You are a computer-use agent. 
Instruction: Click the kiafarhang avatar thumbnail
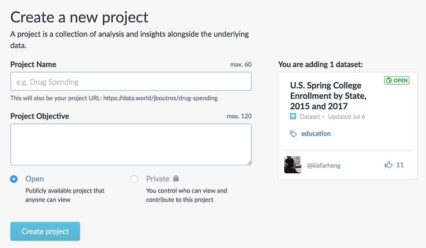click(293, 165)
